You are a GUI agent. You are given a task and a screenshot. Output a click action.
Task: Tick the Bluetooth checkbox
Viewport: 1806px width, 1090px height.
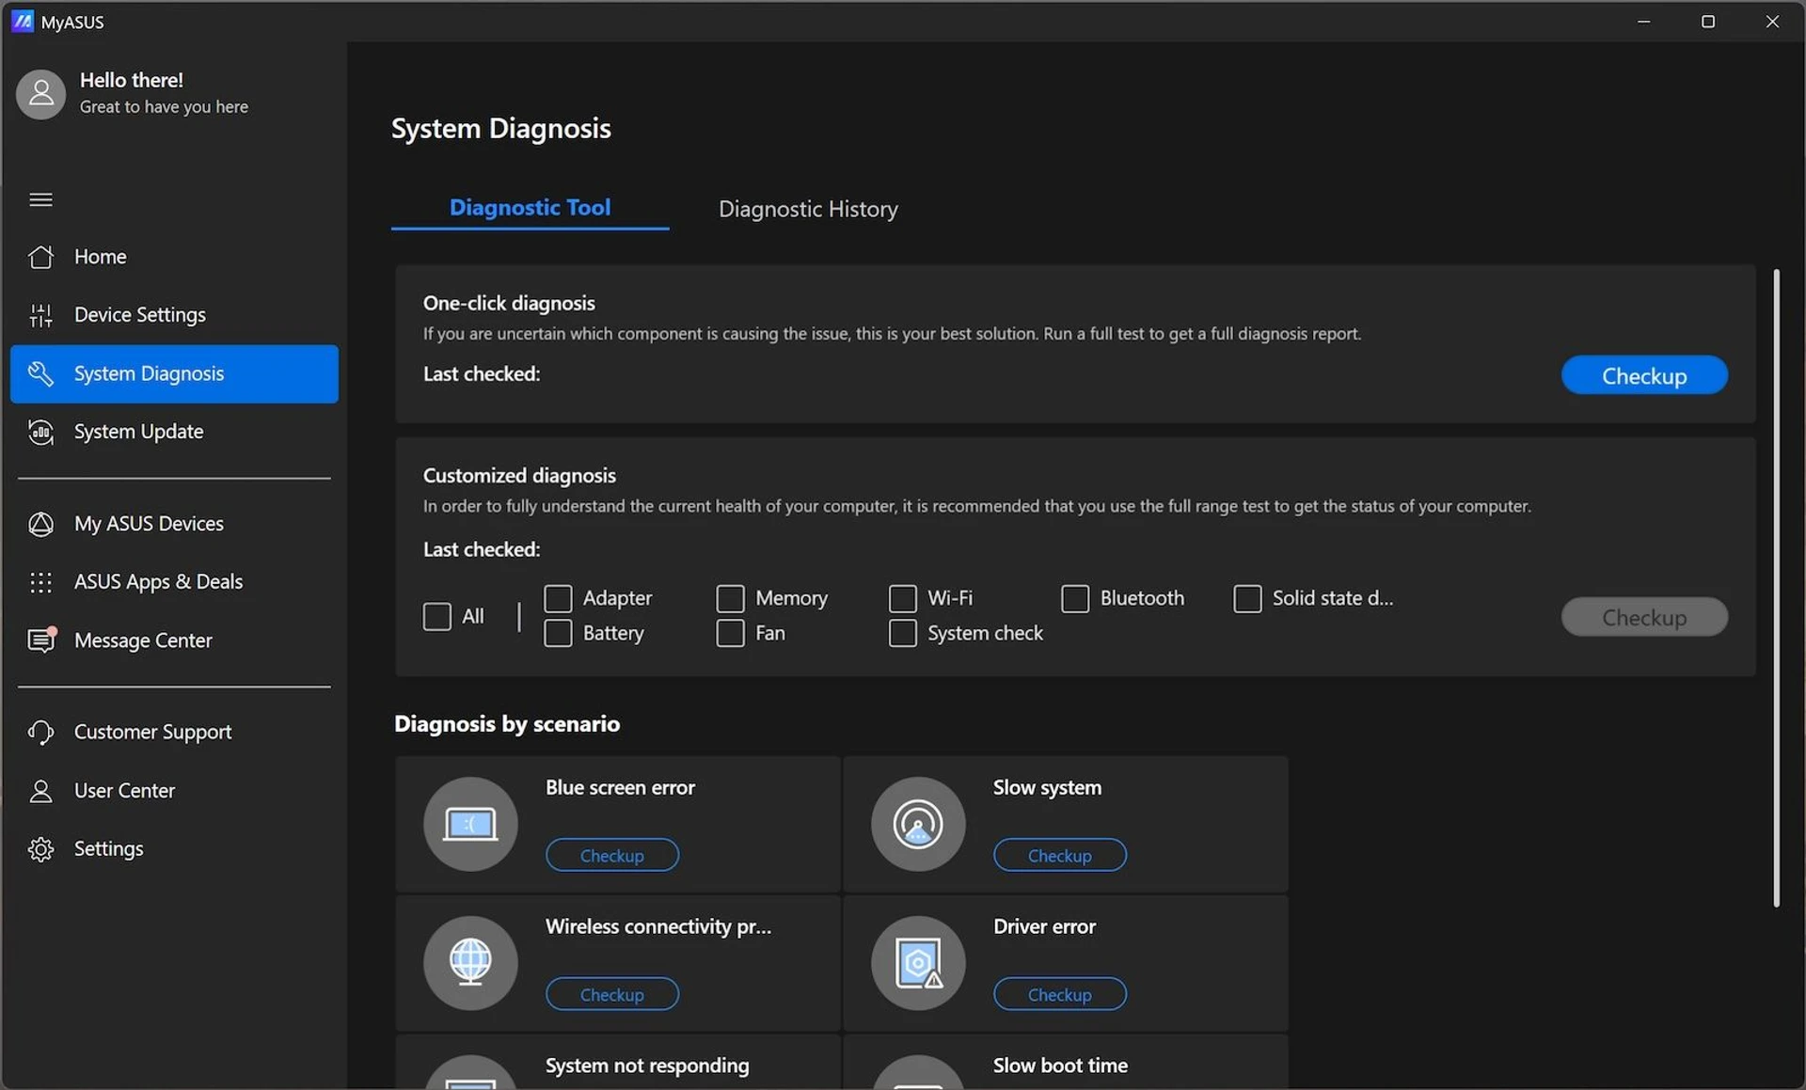[x=1074, y=598]
